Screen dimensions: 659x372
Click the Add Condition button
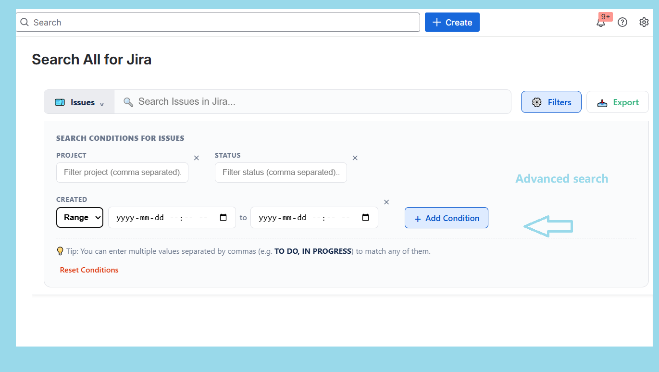[446, 218]
